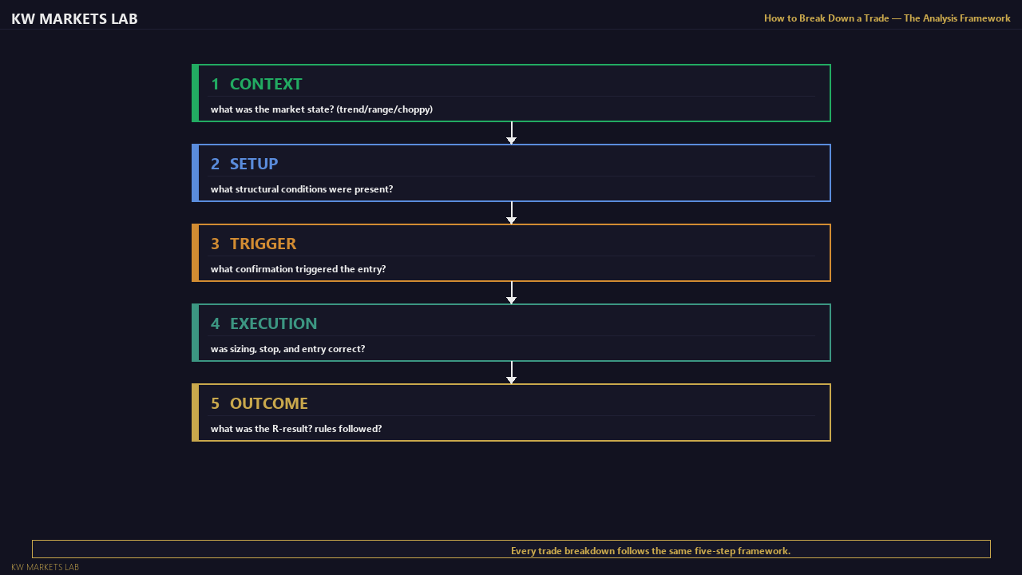Select 'what confirmation triggered the entry?' text

[298, 269]
